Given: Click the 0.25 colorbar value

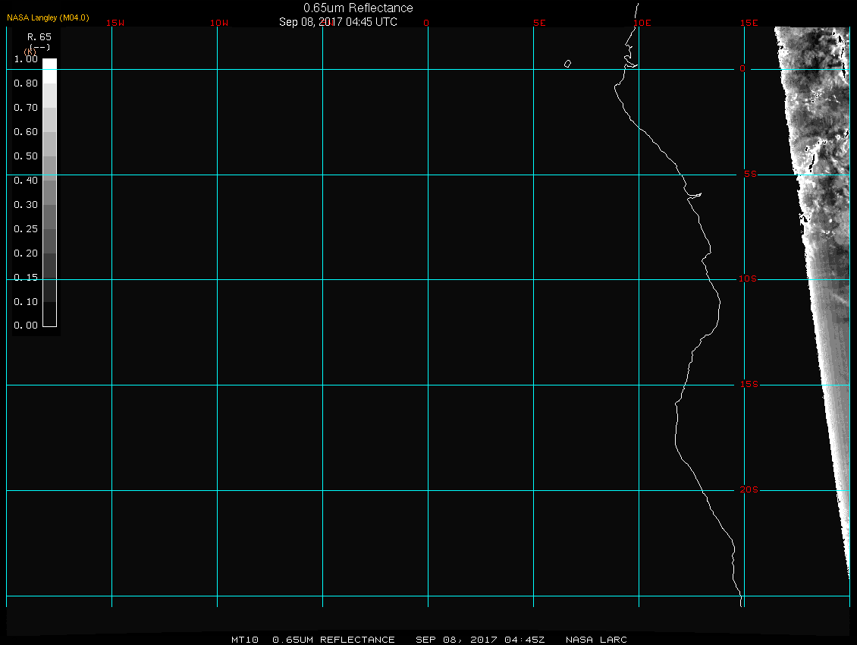Looking at the screenshot, I should 26,228.
